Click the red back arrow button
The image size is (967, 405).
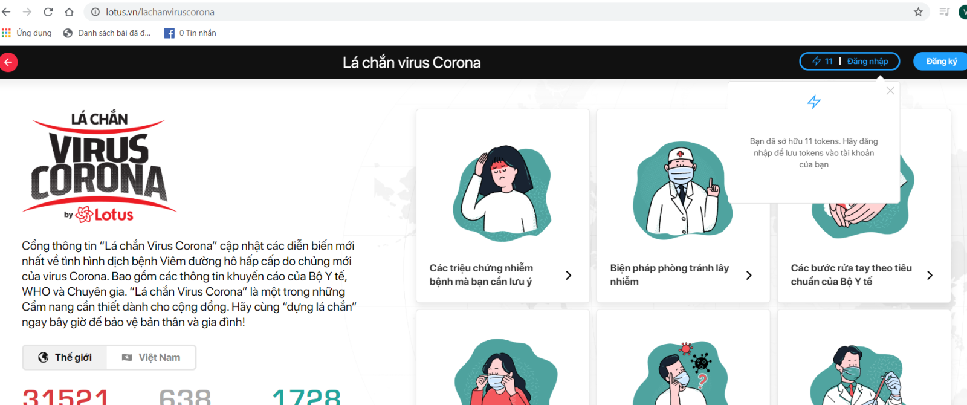pyautogui.click(x=8, y=62)
